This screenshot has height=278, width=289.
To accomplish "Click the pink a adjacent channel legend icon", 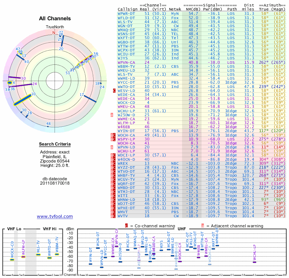I will coord(203,226).
